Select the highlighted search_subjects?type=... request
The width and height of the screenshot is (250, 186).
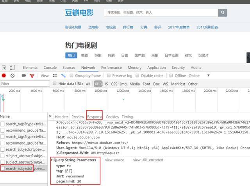(x=23, y=168)
